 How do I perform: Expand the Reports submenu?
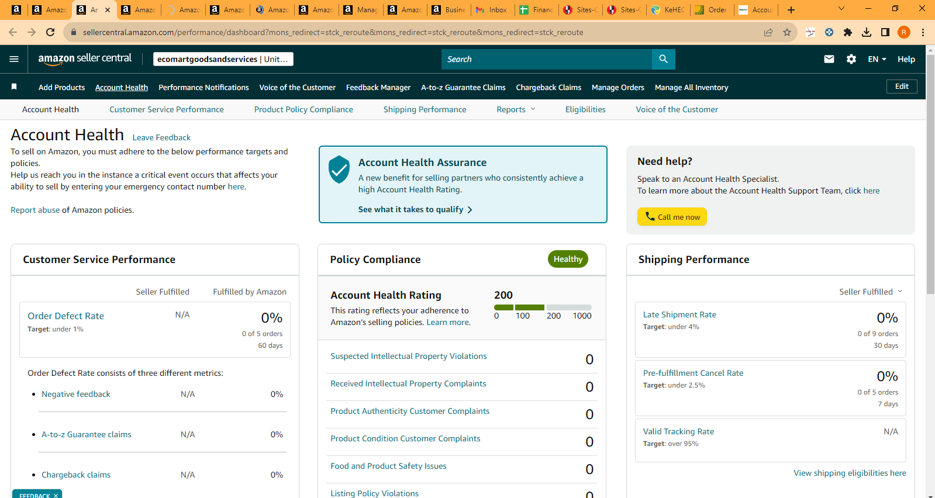(516, 109)
